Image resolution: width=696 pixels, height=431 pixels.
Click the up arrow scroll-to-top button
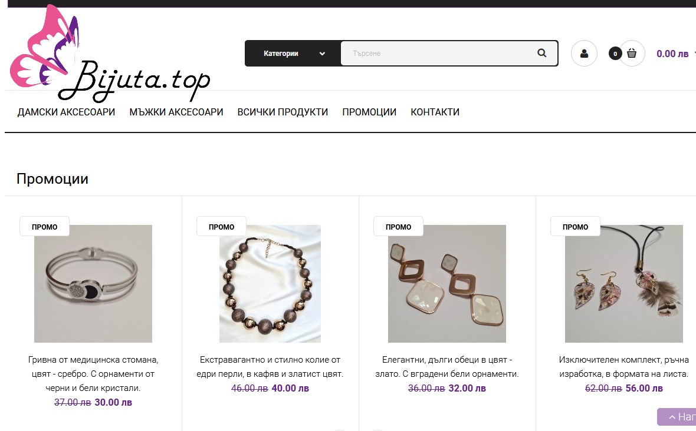point(677,417)
